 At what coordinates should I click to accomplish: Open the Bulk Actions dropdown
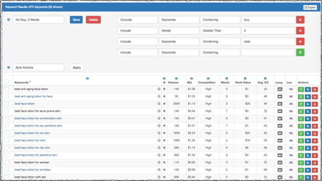[38, 67]
